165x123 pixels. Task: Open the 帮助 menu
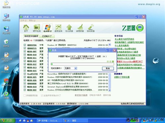32,21
